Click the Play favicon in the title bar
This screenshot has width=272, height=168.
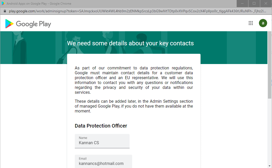click(3, 4)
